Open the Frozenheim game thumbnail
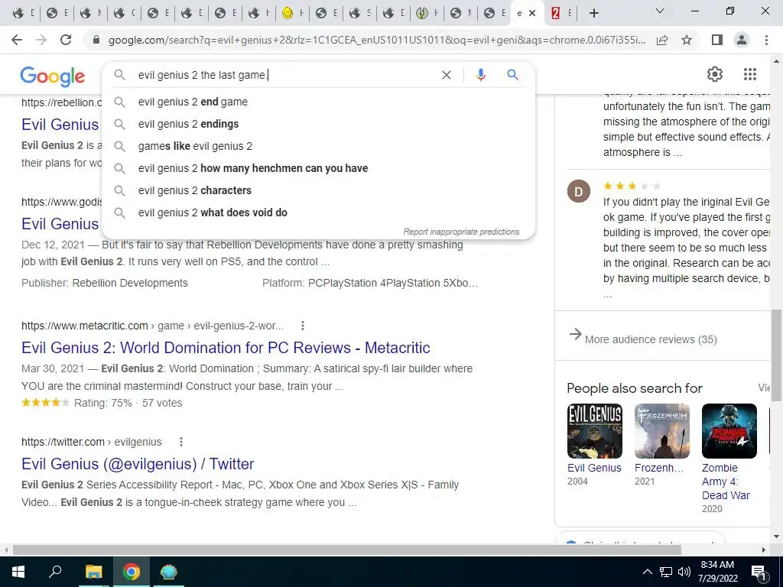783x587 pixels. coord(661,431)
